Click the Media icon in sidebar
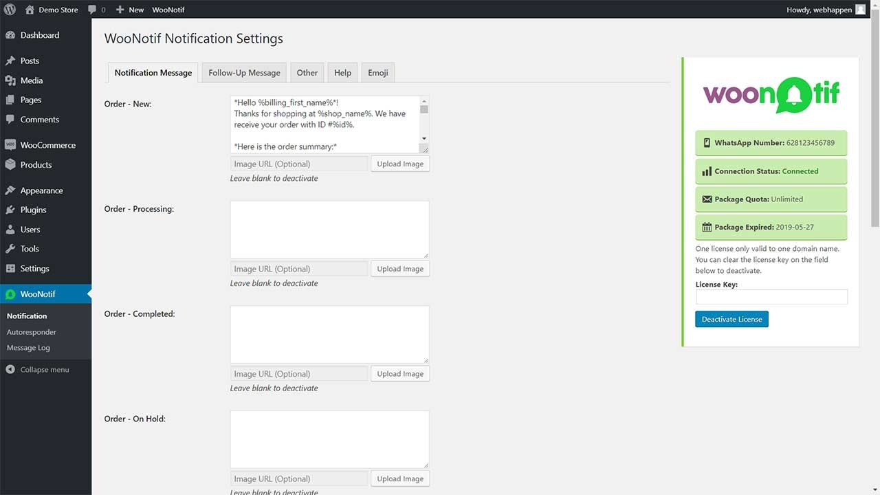This screenshot has width=880, height=495. 10,80
